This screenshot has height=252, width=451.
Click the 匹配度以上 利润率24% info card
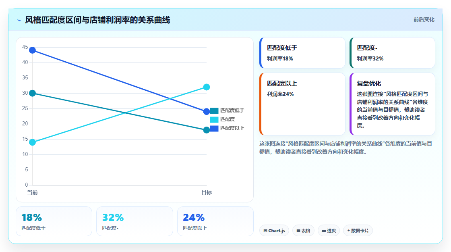tap(302, 104)
